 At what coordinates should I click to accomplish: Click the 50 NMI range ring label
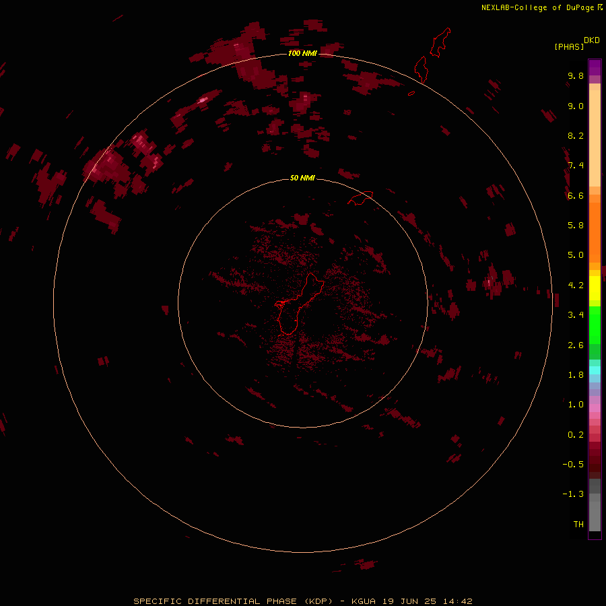click(302, 178)
